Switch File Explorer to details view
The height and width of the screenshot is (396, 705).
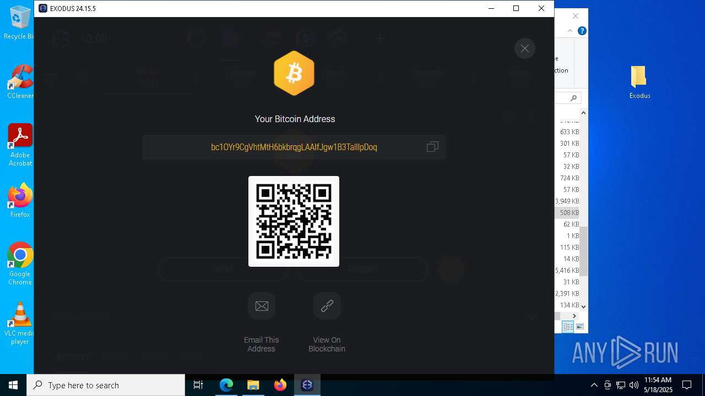pos(568,327)
